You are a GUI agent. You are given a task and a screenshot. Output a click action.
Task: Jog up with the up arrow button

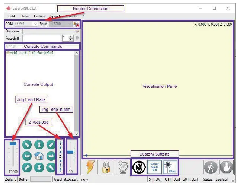click(39, 145)
